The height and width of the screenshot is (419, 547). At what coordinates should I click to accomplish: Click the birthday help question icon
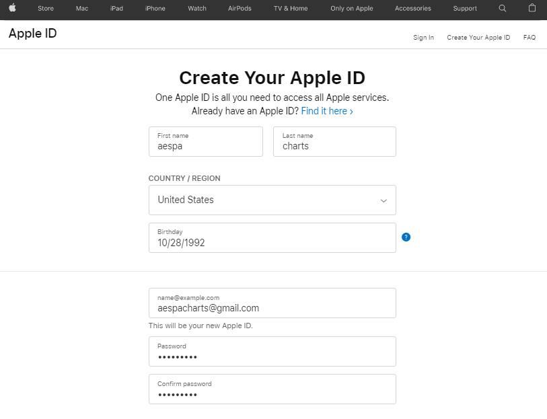click(406, 237)
